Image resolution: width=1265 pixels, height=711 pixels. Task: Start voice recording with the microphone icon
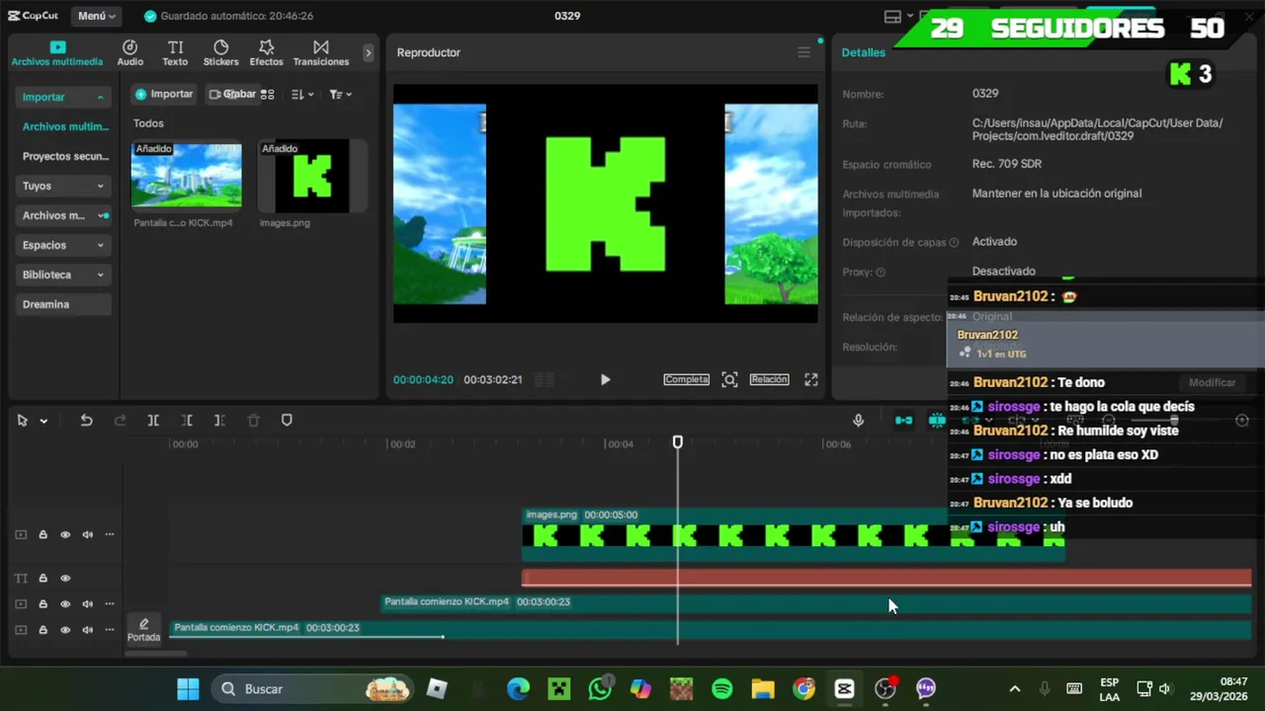858,421
